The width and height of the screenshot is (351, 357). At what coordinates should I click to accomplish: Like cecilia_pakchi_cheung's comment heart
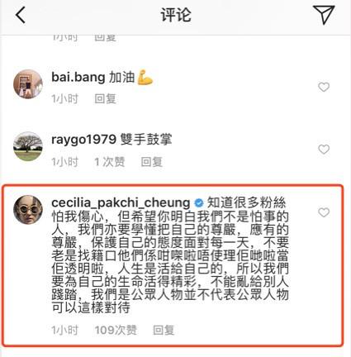click(x=324, y=212)
